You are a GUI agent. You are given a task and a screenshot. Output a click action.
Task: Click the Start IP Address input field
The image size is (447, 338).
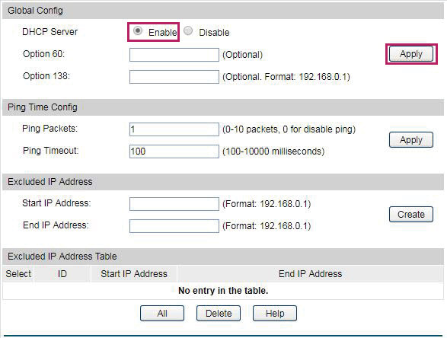point(174,204)
